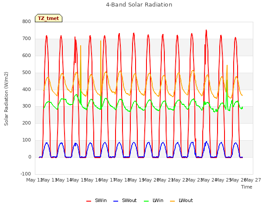Click the Time axis label

tap(247, 187)
